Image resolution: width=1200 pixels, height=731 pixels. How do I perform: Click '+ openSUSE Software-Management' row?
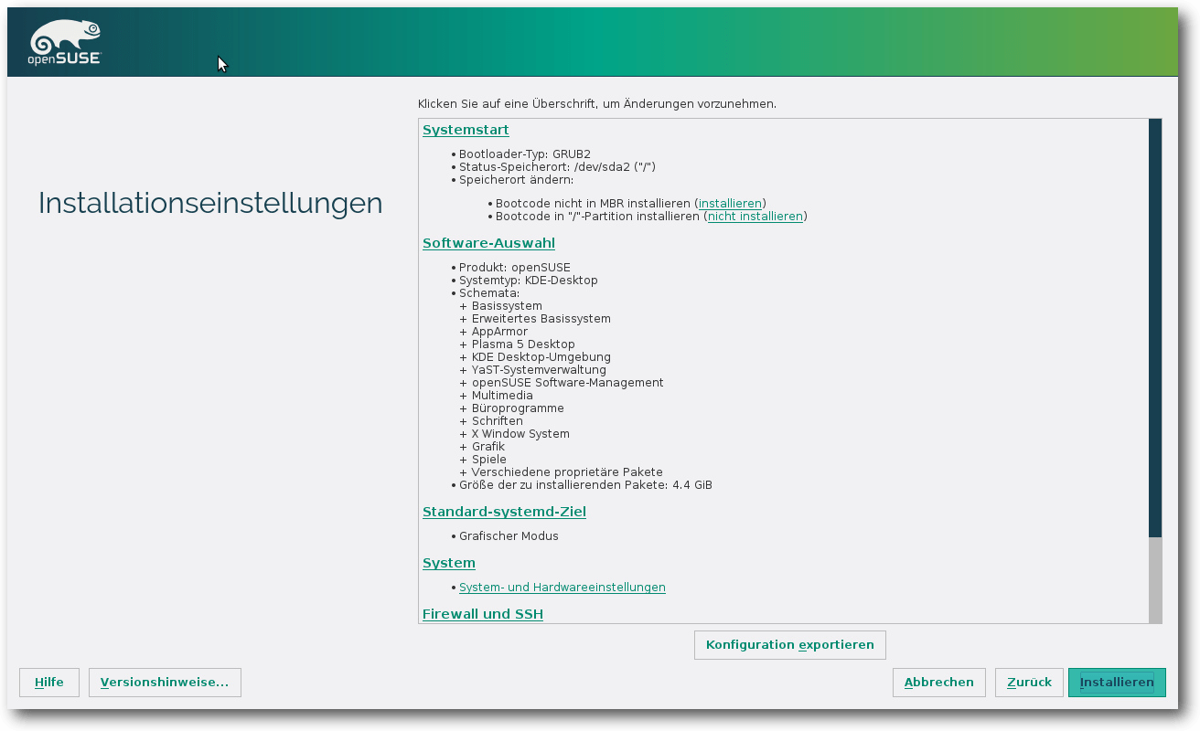pyautogui.click(x=562, y=383)
